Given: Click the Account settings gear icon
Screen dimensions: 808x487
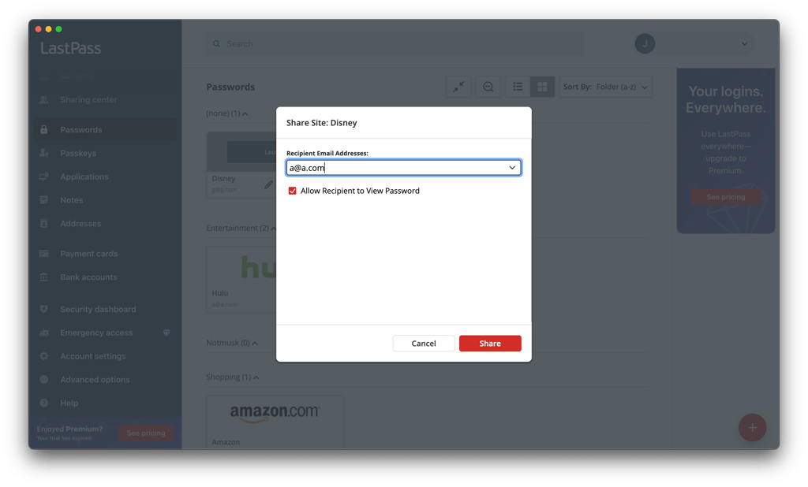Looking at the screenshot, I should [44, 356].
